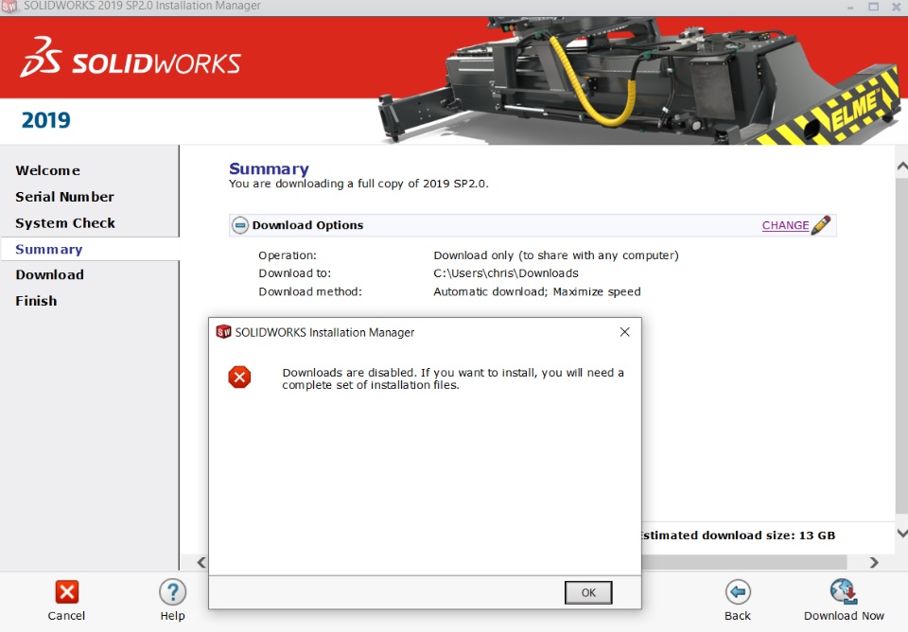Go to the Welcome step in sidebar

pyautogui.click(x=48, y=170)
